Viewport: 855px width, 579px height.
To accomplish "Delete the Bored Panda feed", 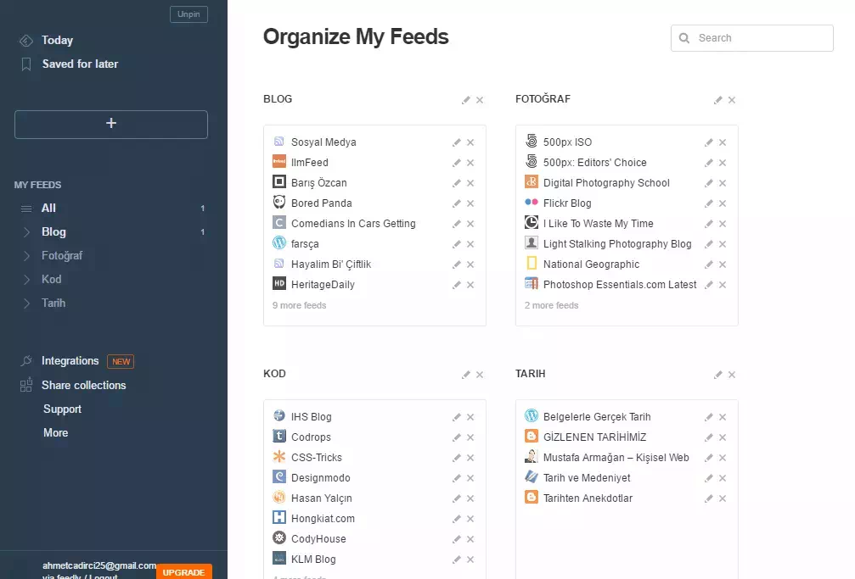I will coord(470,203).
